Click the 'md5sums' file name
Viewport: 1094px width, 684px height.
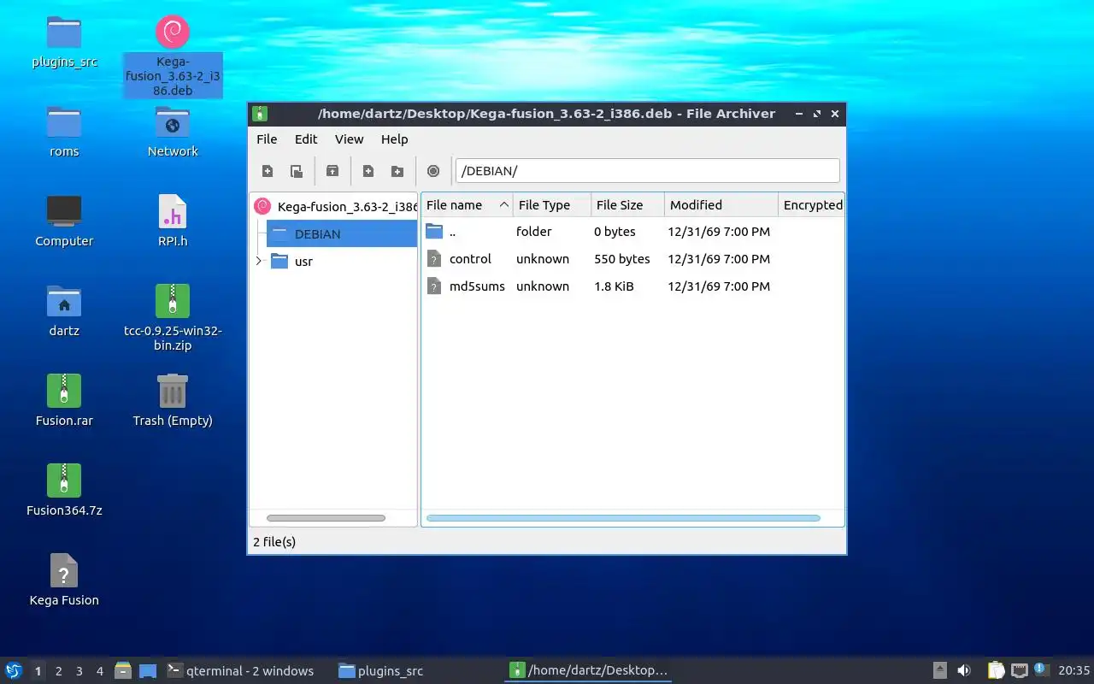coord(477,286)
